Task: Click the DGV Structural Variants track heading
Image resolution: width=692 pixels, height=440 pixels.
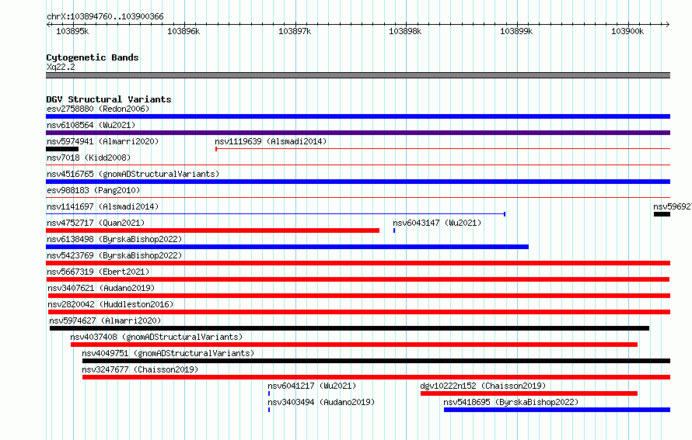Action: pos(109,99)
